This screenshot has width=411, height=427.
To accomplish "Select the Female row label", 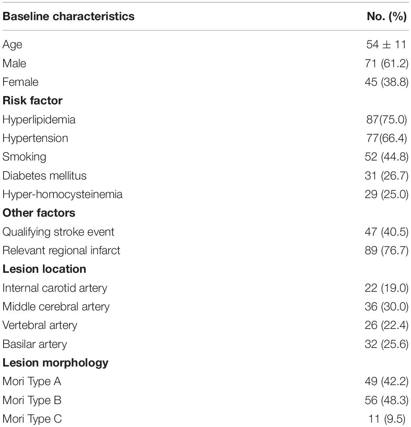I will coord(21,82).
